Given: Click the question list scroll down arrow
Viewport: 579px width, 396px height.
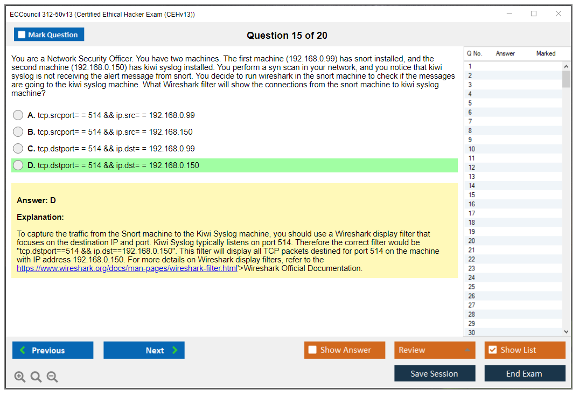Looking at the screenshot, I should 566,332.
